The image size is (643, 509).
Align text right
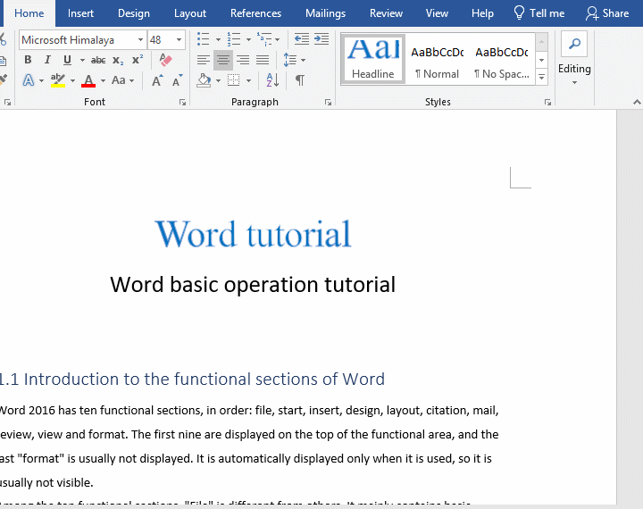pyautogui.click(x=243, y=60)
